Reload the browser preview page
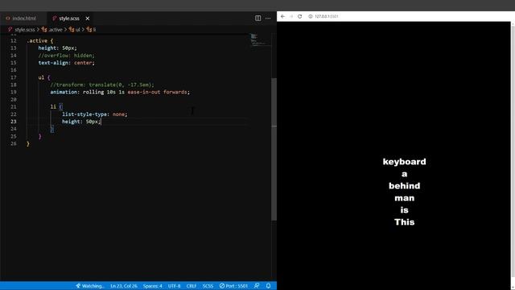The image size is (515, 290). [x=299, y=16]
